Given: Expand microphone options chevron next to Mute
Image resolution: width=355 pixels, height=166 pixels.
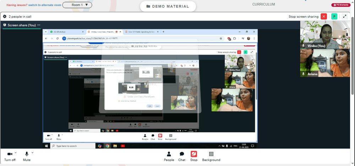Looking at the screenshot, I should [32, 153].
